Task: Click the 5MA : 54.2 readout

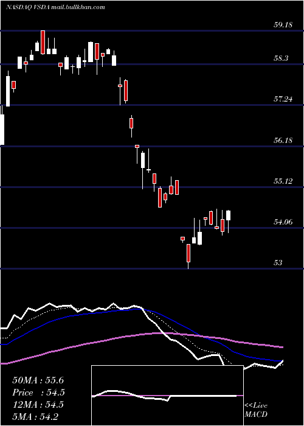Action: point(35,416)
